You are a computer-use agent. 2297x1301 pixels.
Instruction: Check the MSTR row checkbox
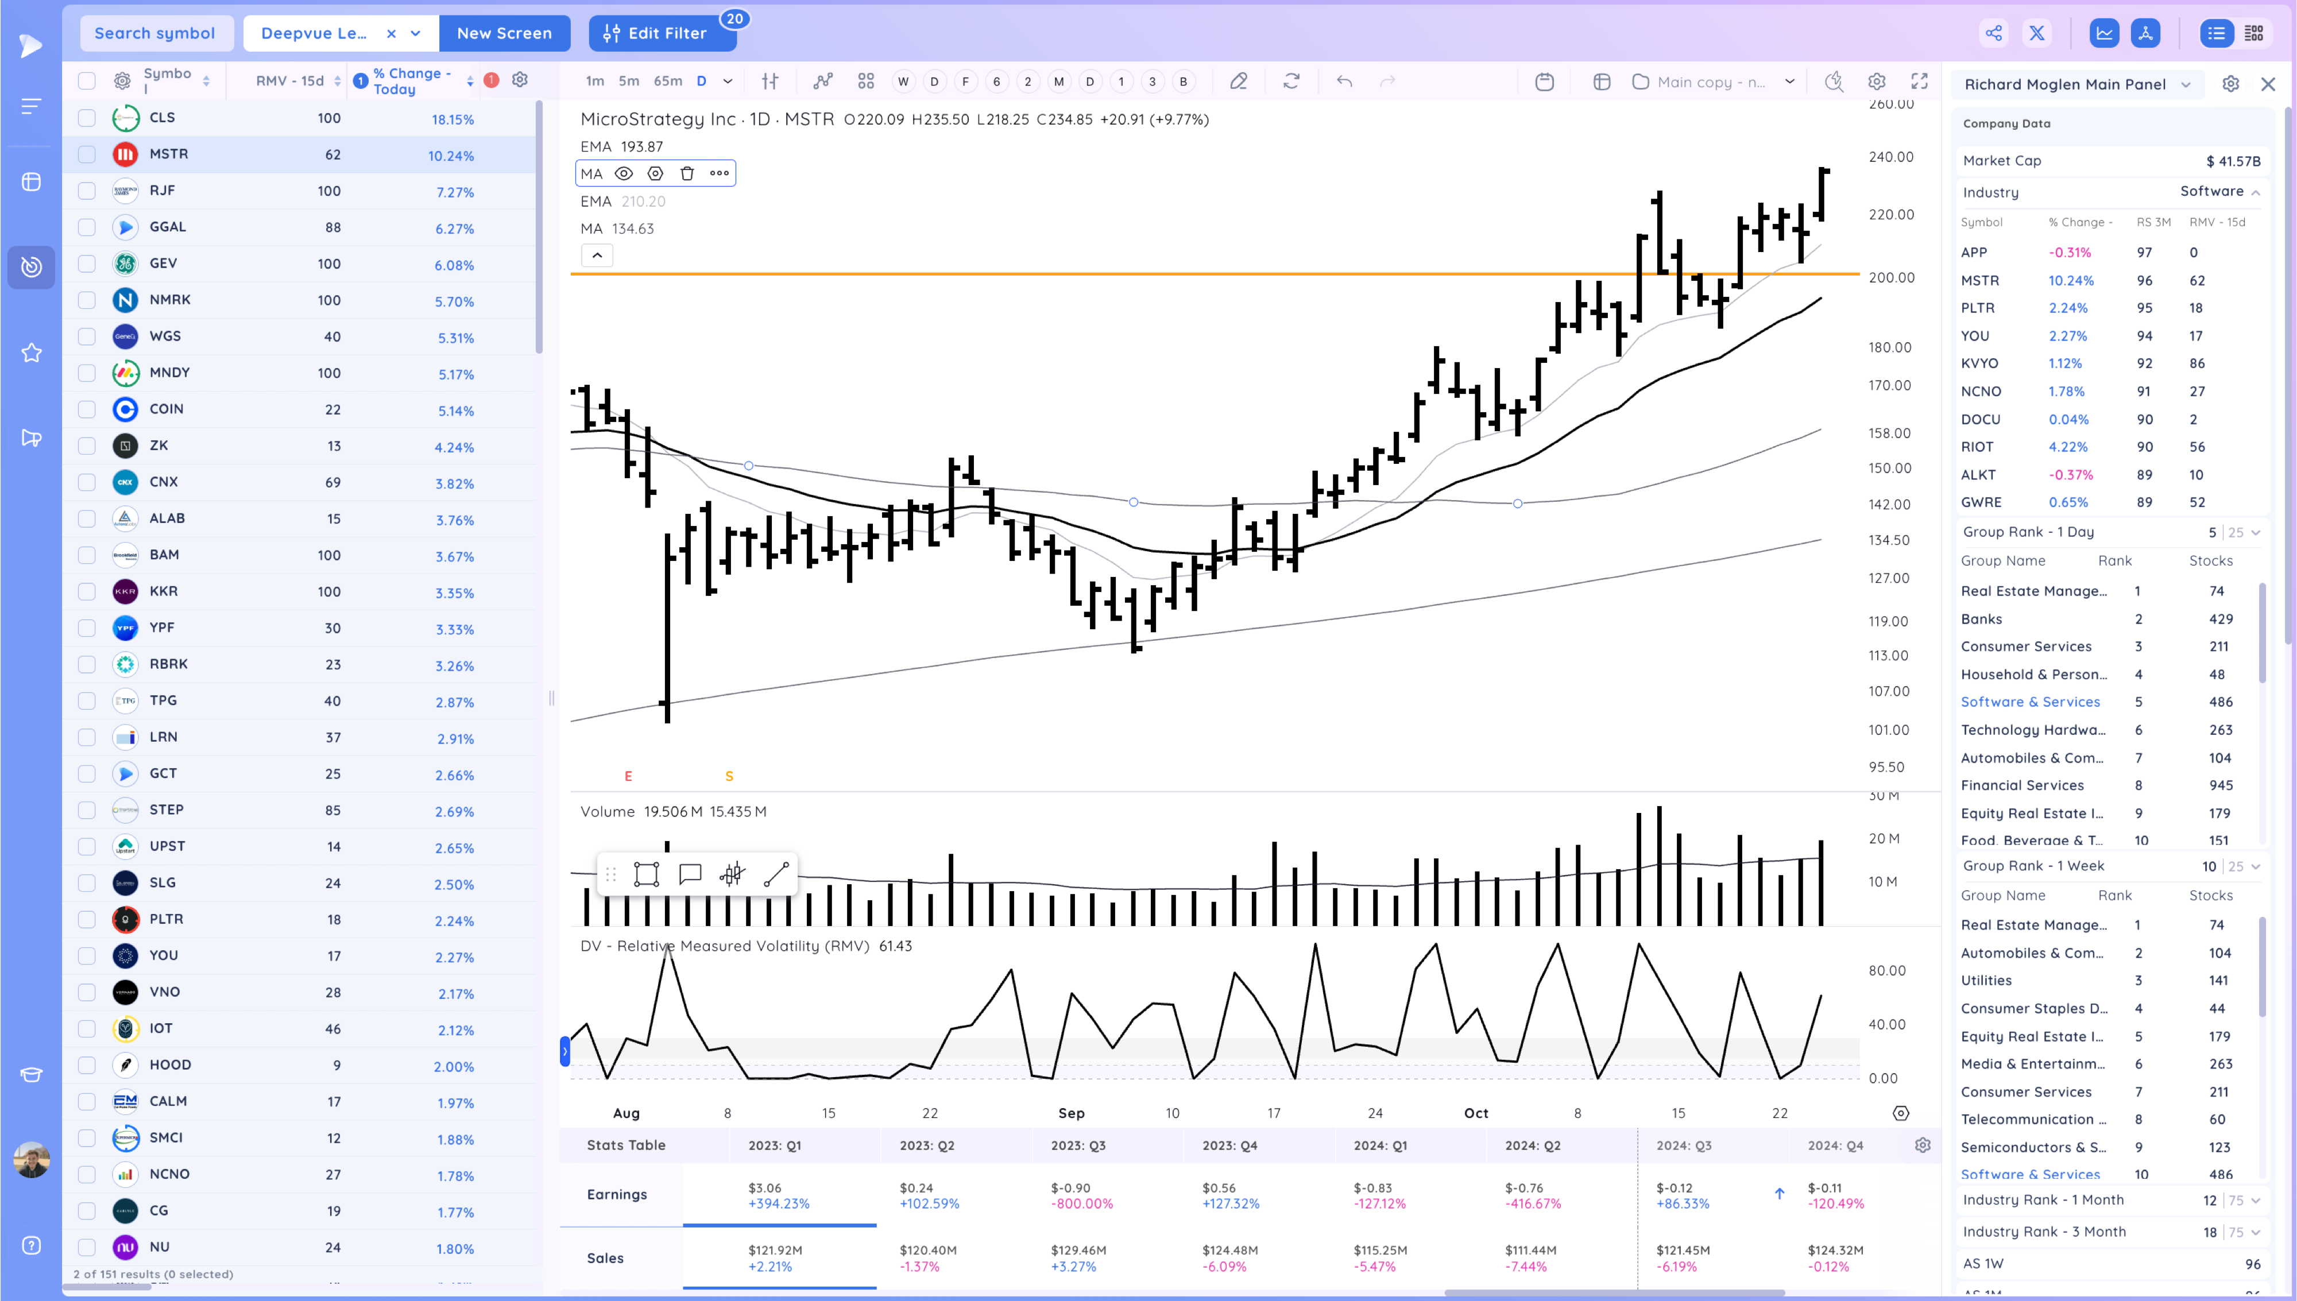coord(87,154)
